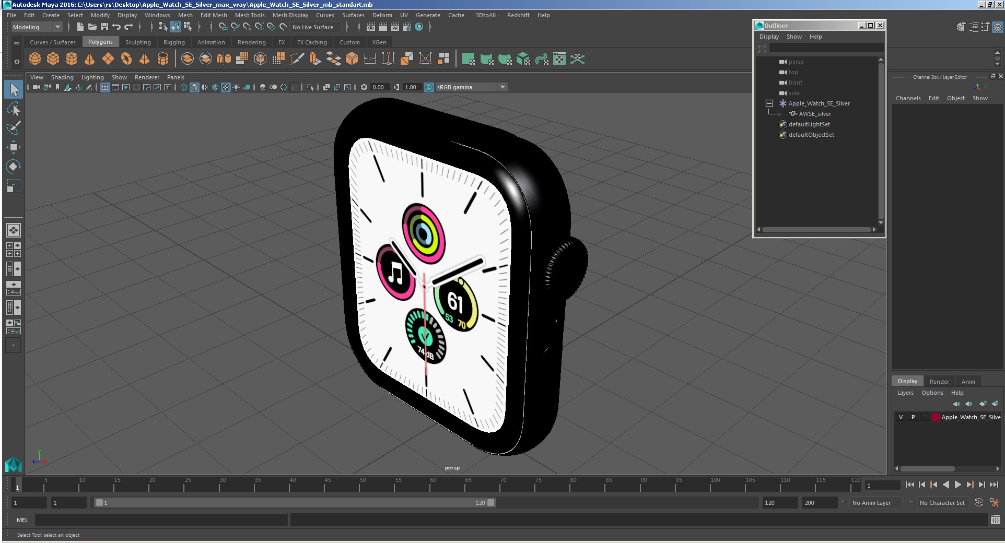This screenshot has height=543, width=1005.
Task: Toggle layer playback P for Apple_Watch_SE_Silver
Action: [913, 417]
